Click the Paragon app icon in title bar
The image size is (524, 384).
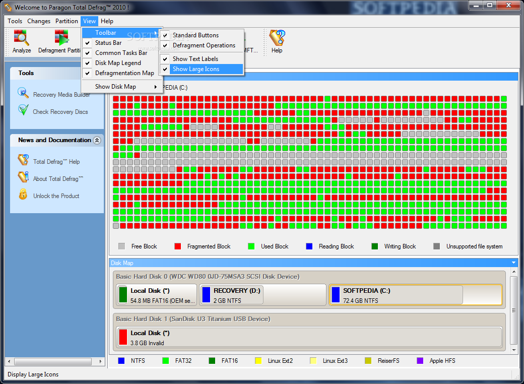(8, 7)
